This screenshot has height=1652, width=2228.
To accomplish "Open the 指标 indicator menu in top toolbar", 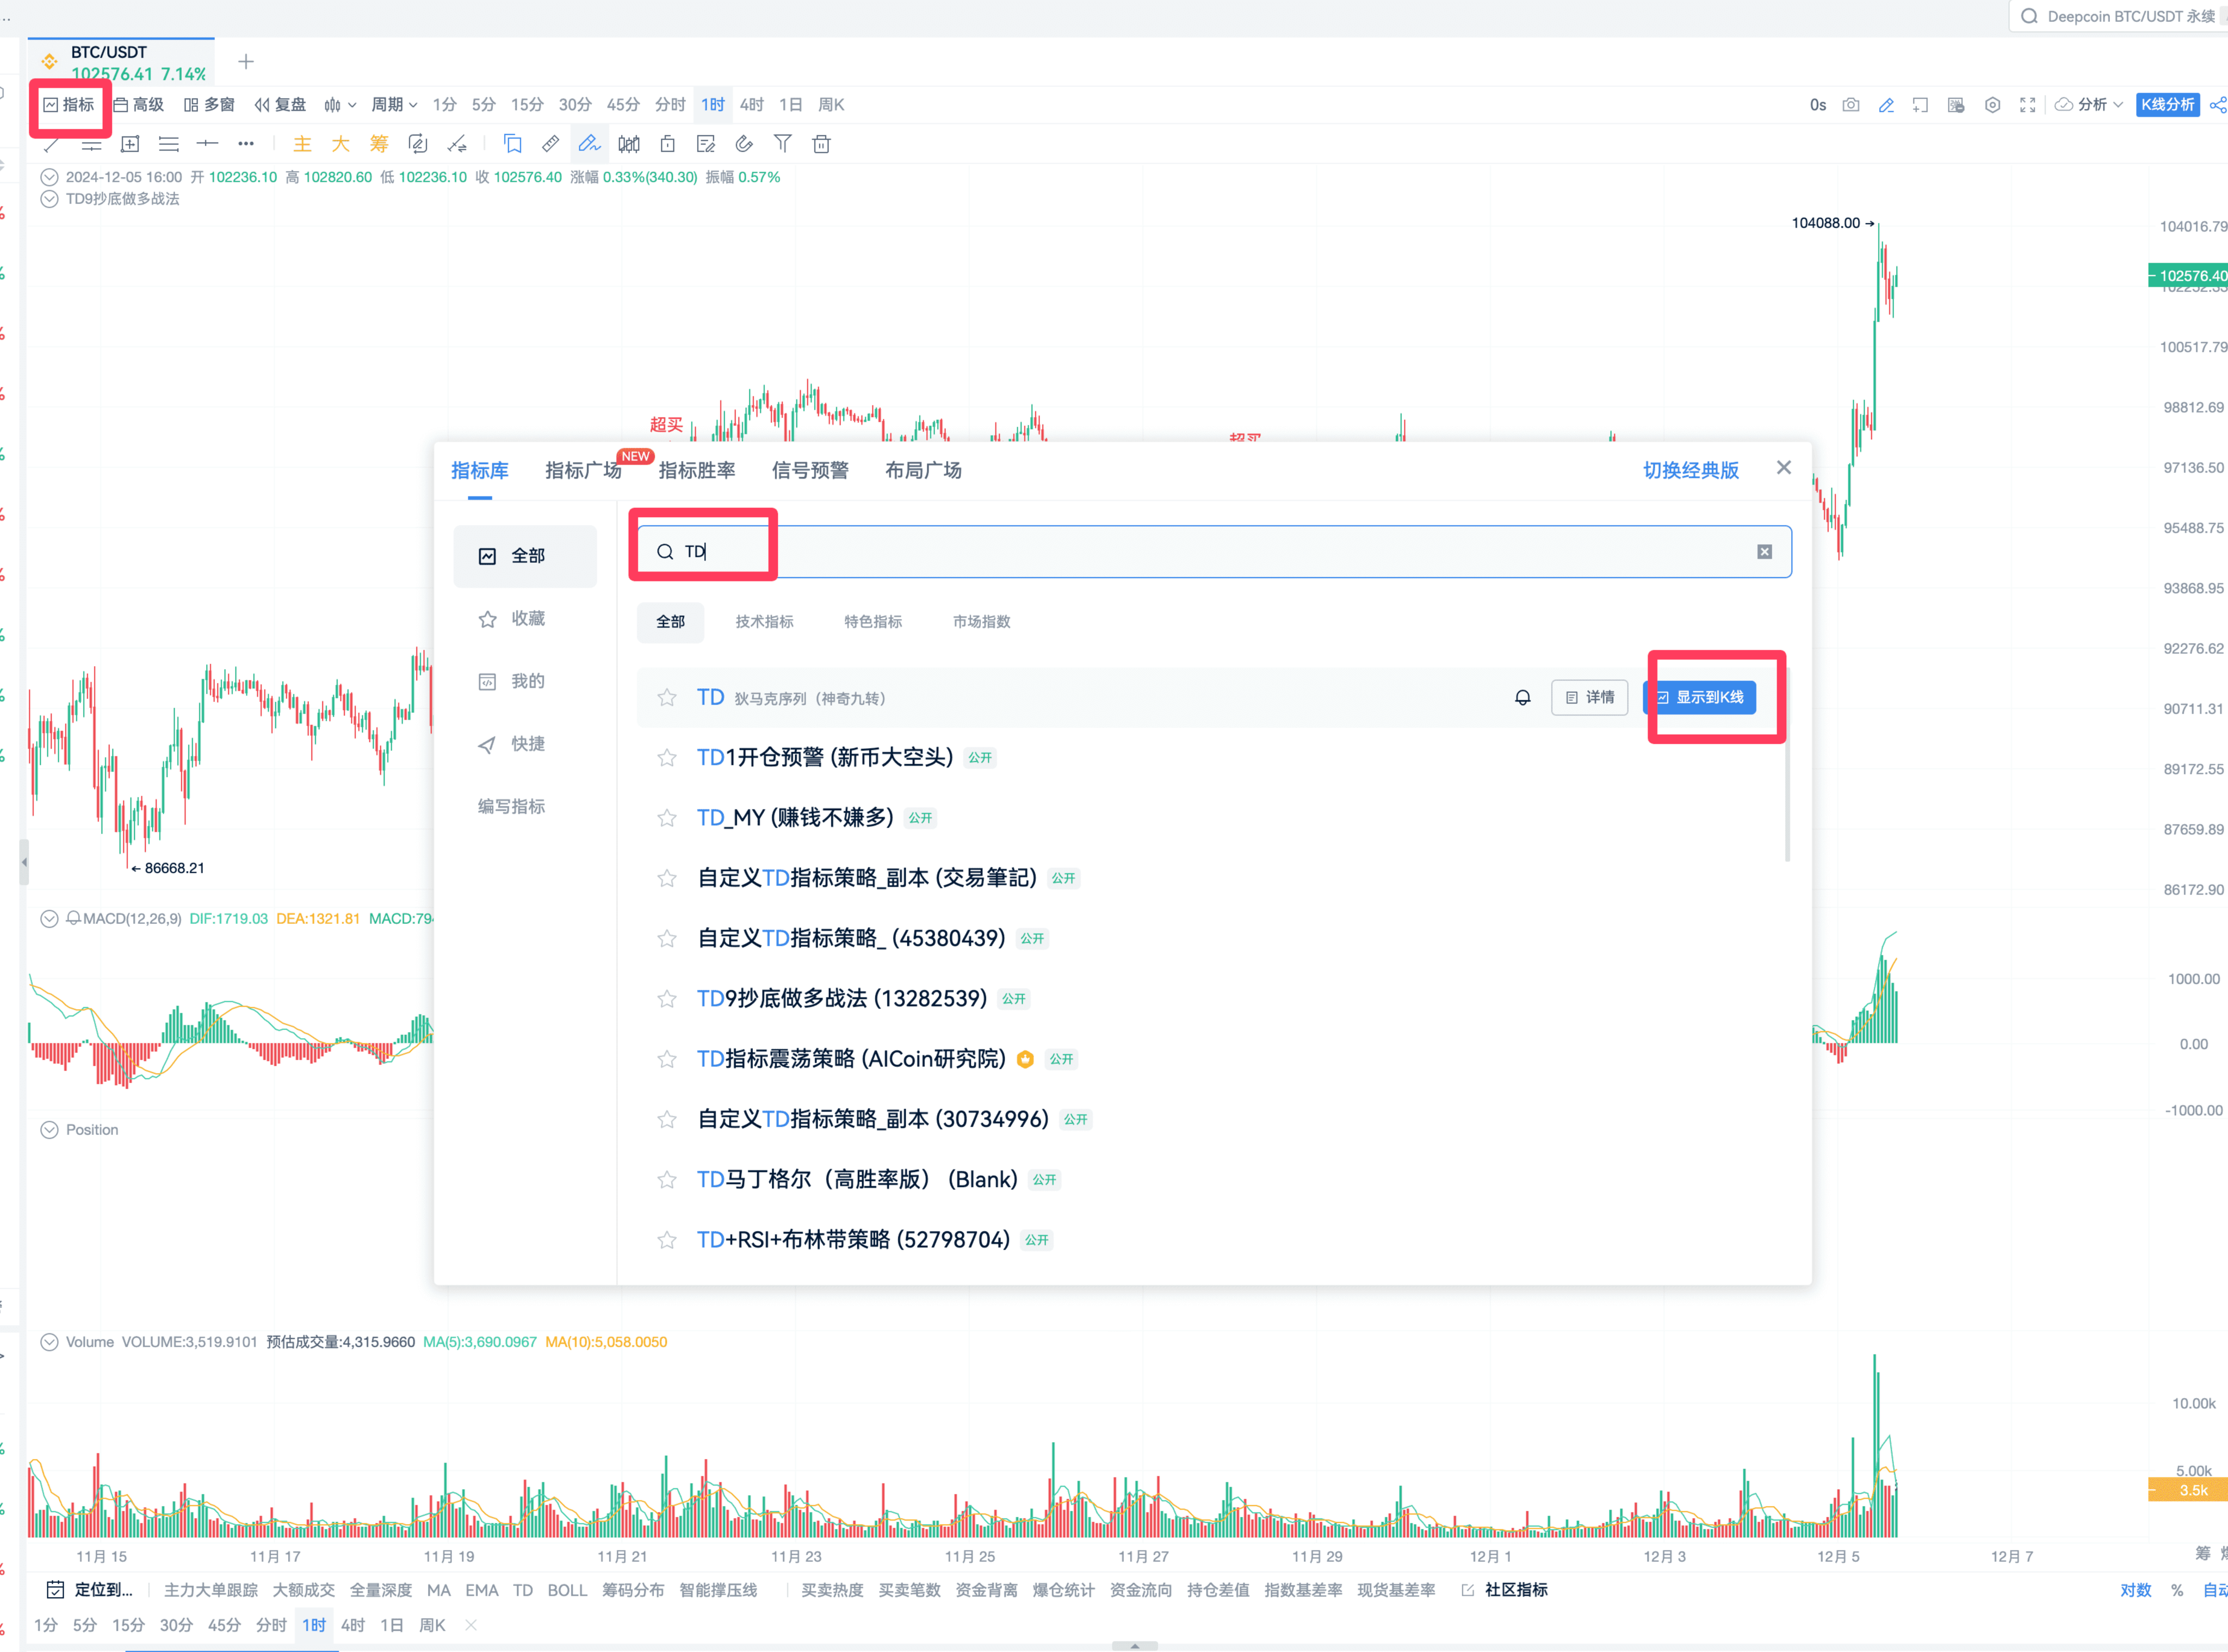I will pyautogui.click(x=68, y=105).
